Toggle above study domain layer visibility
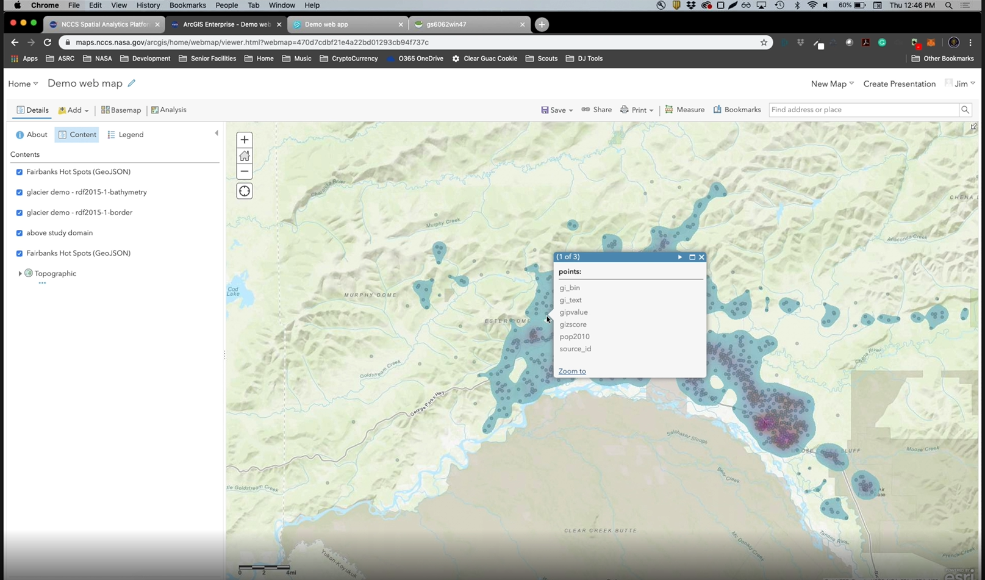 20,233
